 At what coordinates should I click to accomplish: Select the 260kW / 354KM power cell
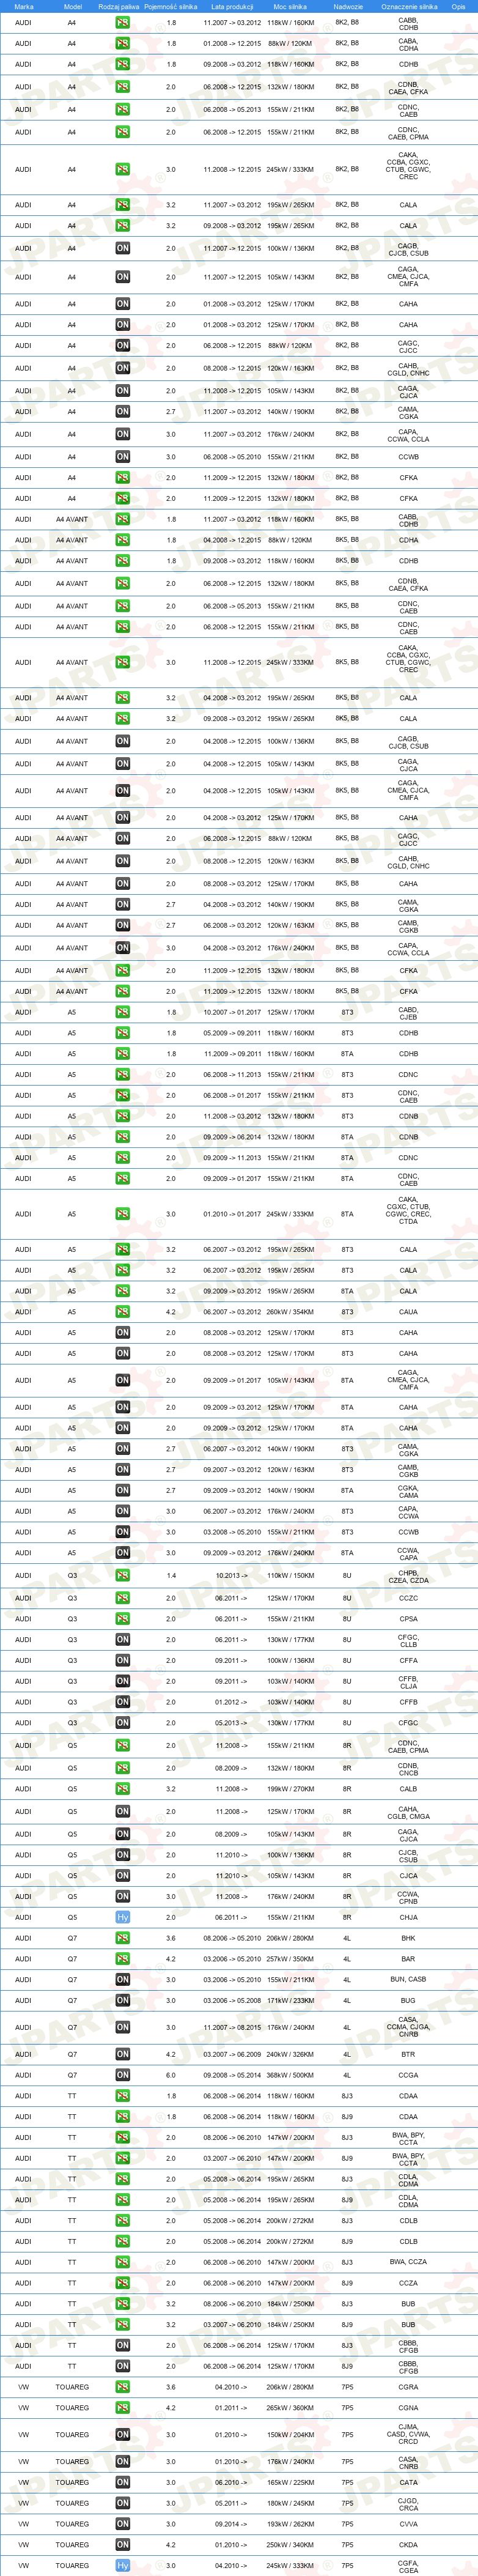tap(290, 1312)
